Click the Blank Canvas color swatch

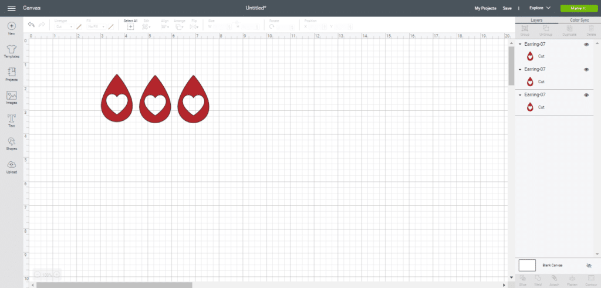(527, 265)
